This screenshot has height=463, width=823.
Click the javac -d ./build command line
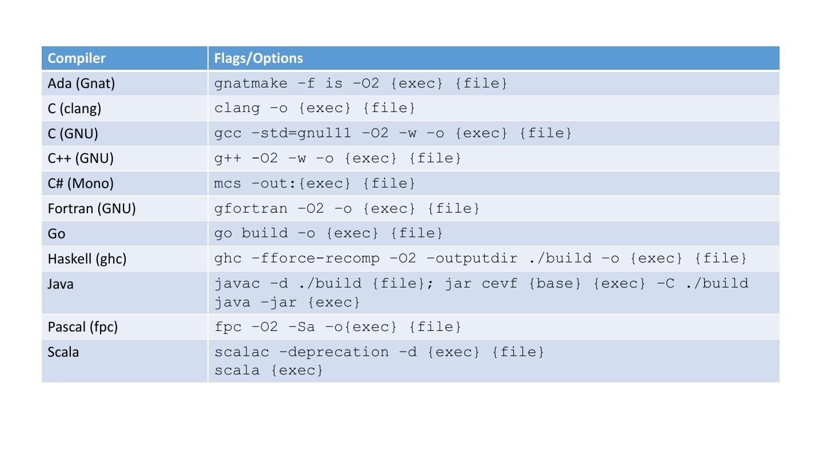(481, 284)
